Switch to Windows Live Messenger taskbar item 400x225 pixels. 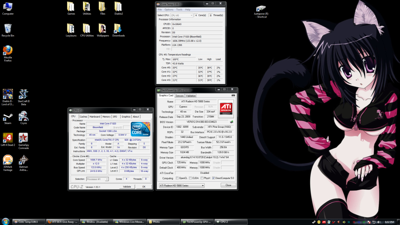[130, 222]
